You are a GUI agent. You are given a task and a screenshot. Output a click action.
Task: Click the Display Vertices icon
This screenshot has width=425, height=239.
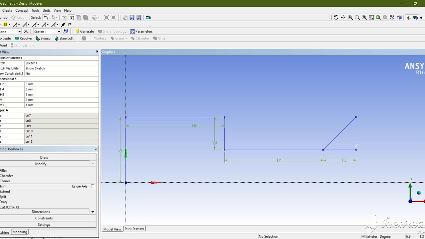click(x=70, y=25)
